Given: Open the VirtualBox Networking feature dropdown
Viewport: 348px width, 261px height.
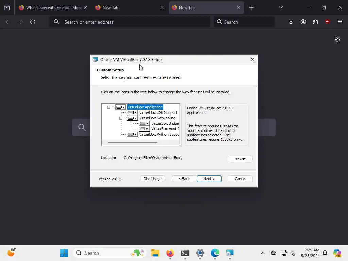Looking at the screenshot, I should pyautogui.click(x=133, y=118).
